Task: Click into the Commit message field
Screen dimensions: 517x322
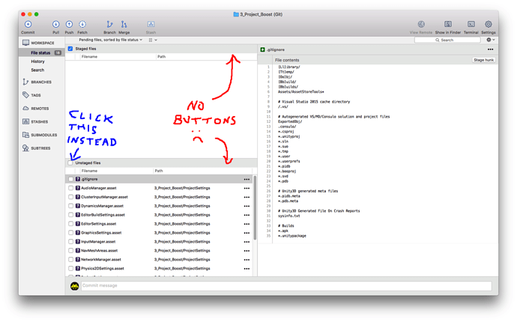Action: [x=286, y=286]
